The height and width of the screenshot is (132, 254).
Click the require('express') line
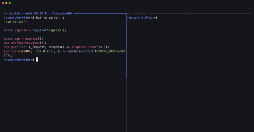coord(35,30)
